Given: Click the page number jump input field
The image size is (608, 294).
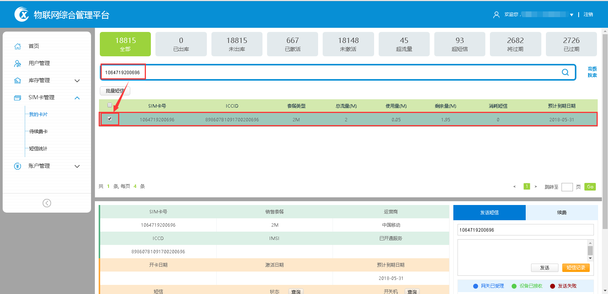Looking at the screenshot, I should [x=567, y=187].
